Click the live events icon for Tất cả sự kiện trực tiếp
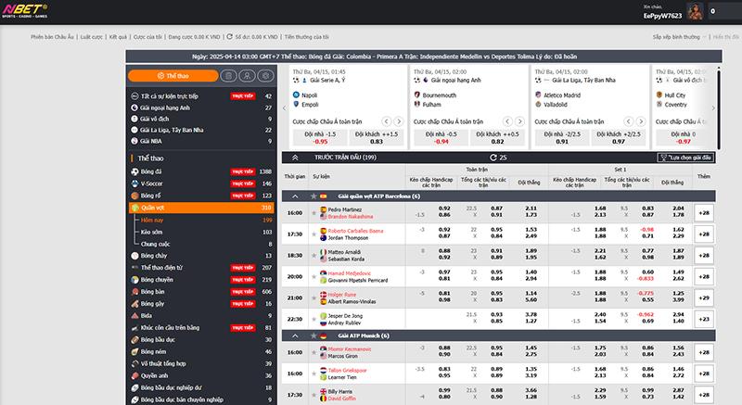The image size is (742, 405). 134,96
